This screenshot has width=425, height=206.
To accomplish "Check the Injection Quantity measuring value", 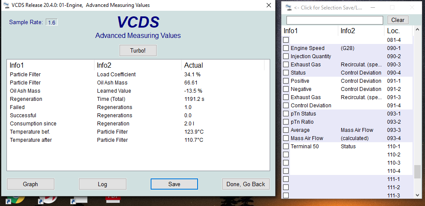I will pos(286,56).
